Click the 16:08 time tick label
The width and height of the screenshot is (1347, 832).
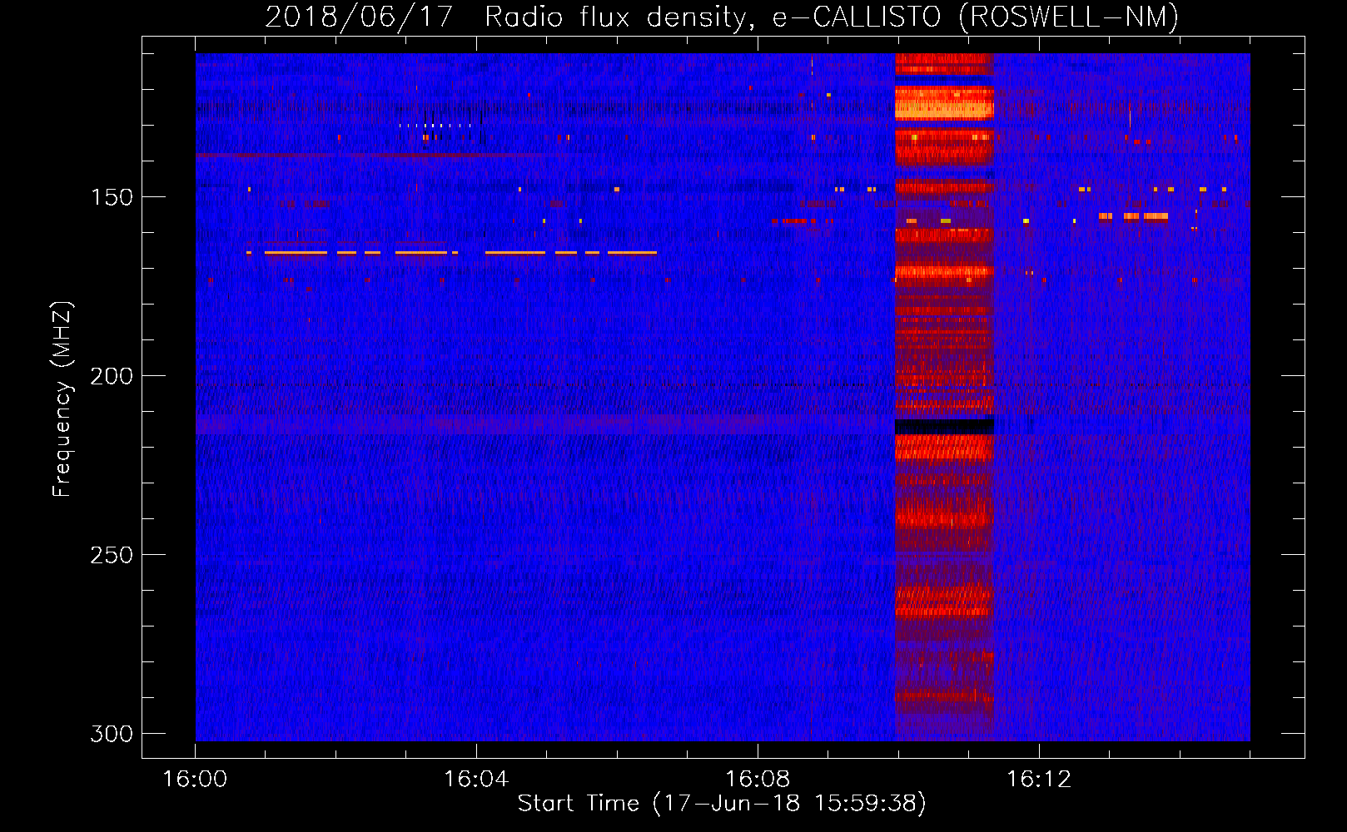coord(758,779)
